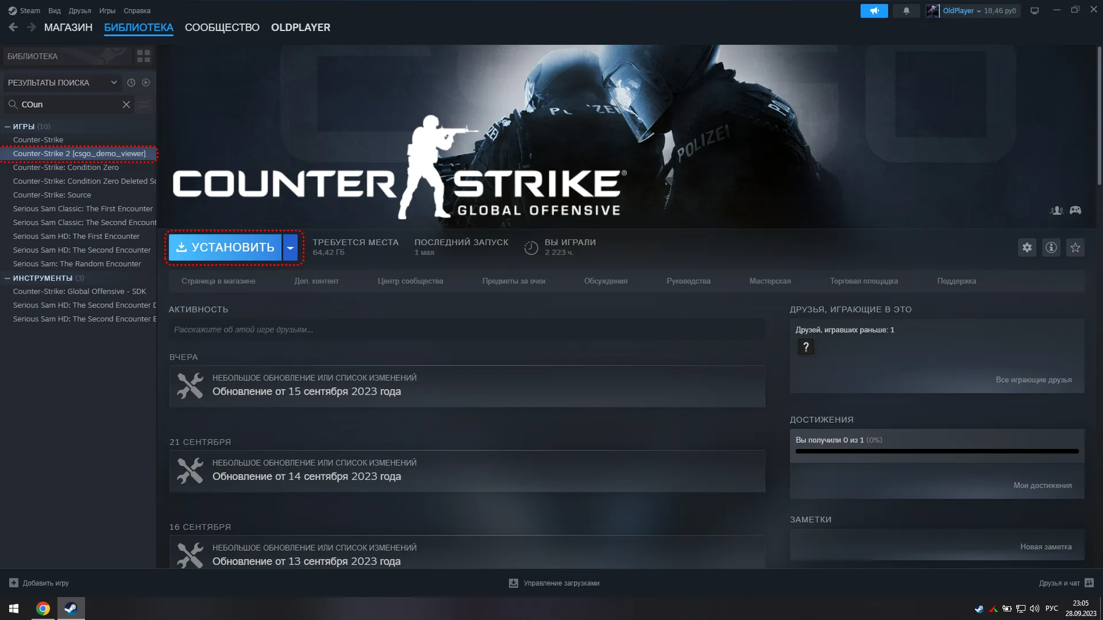The height and width of the screenshot is (620, 1103).
Task: Open Торговая площадка link
Action: click(x=863, y=281)
